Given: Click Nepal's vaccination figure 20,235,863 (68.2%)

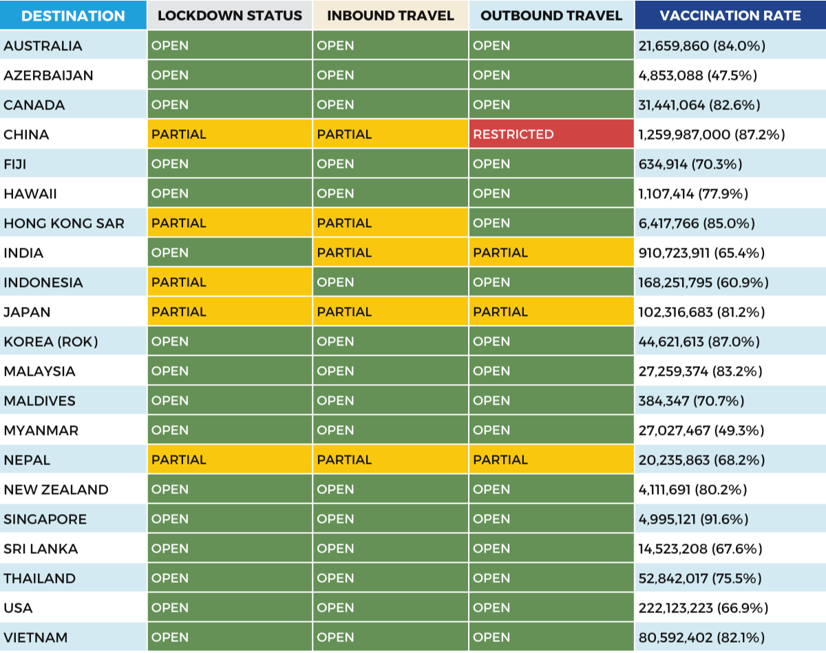Looking at the screenshot, I should (701, 460).
